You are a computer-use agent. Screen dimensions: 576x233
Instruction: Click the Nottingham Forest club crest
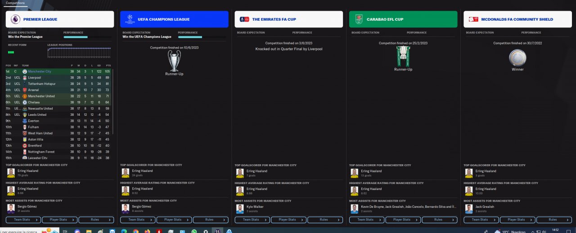tap(25, 152)
